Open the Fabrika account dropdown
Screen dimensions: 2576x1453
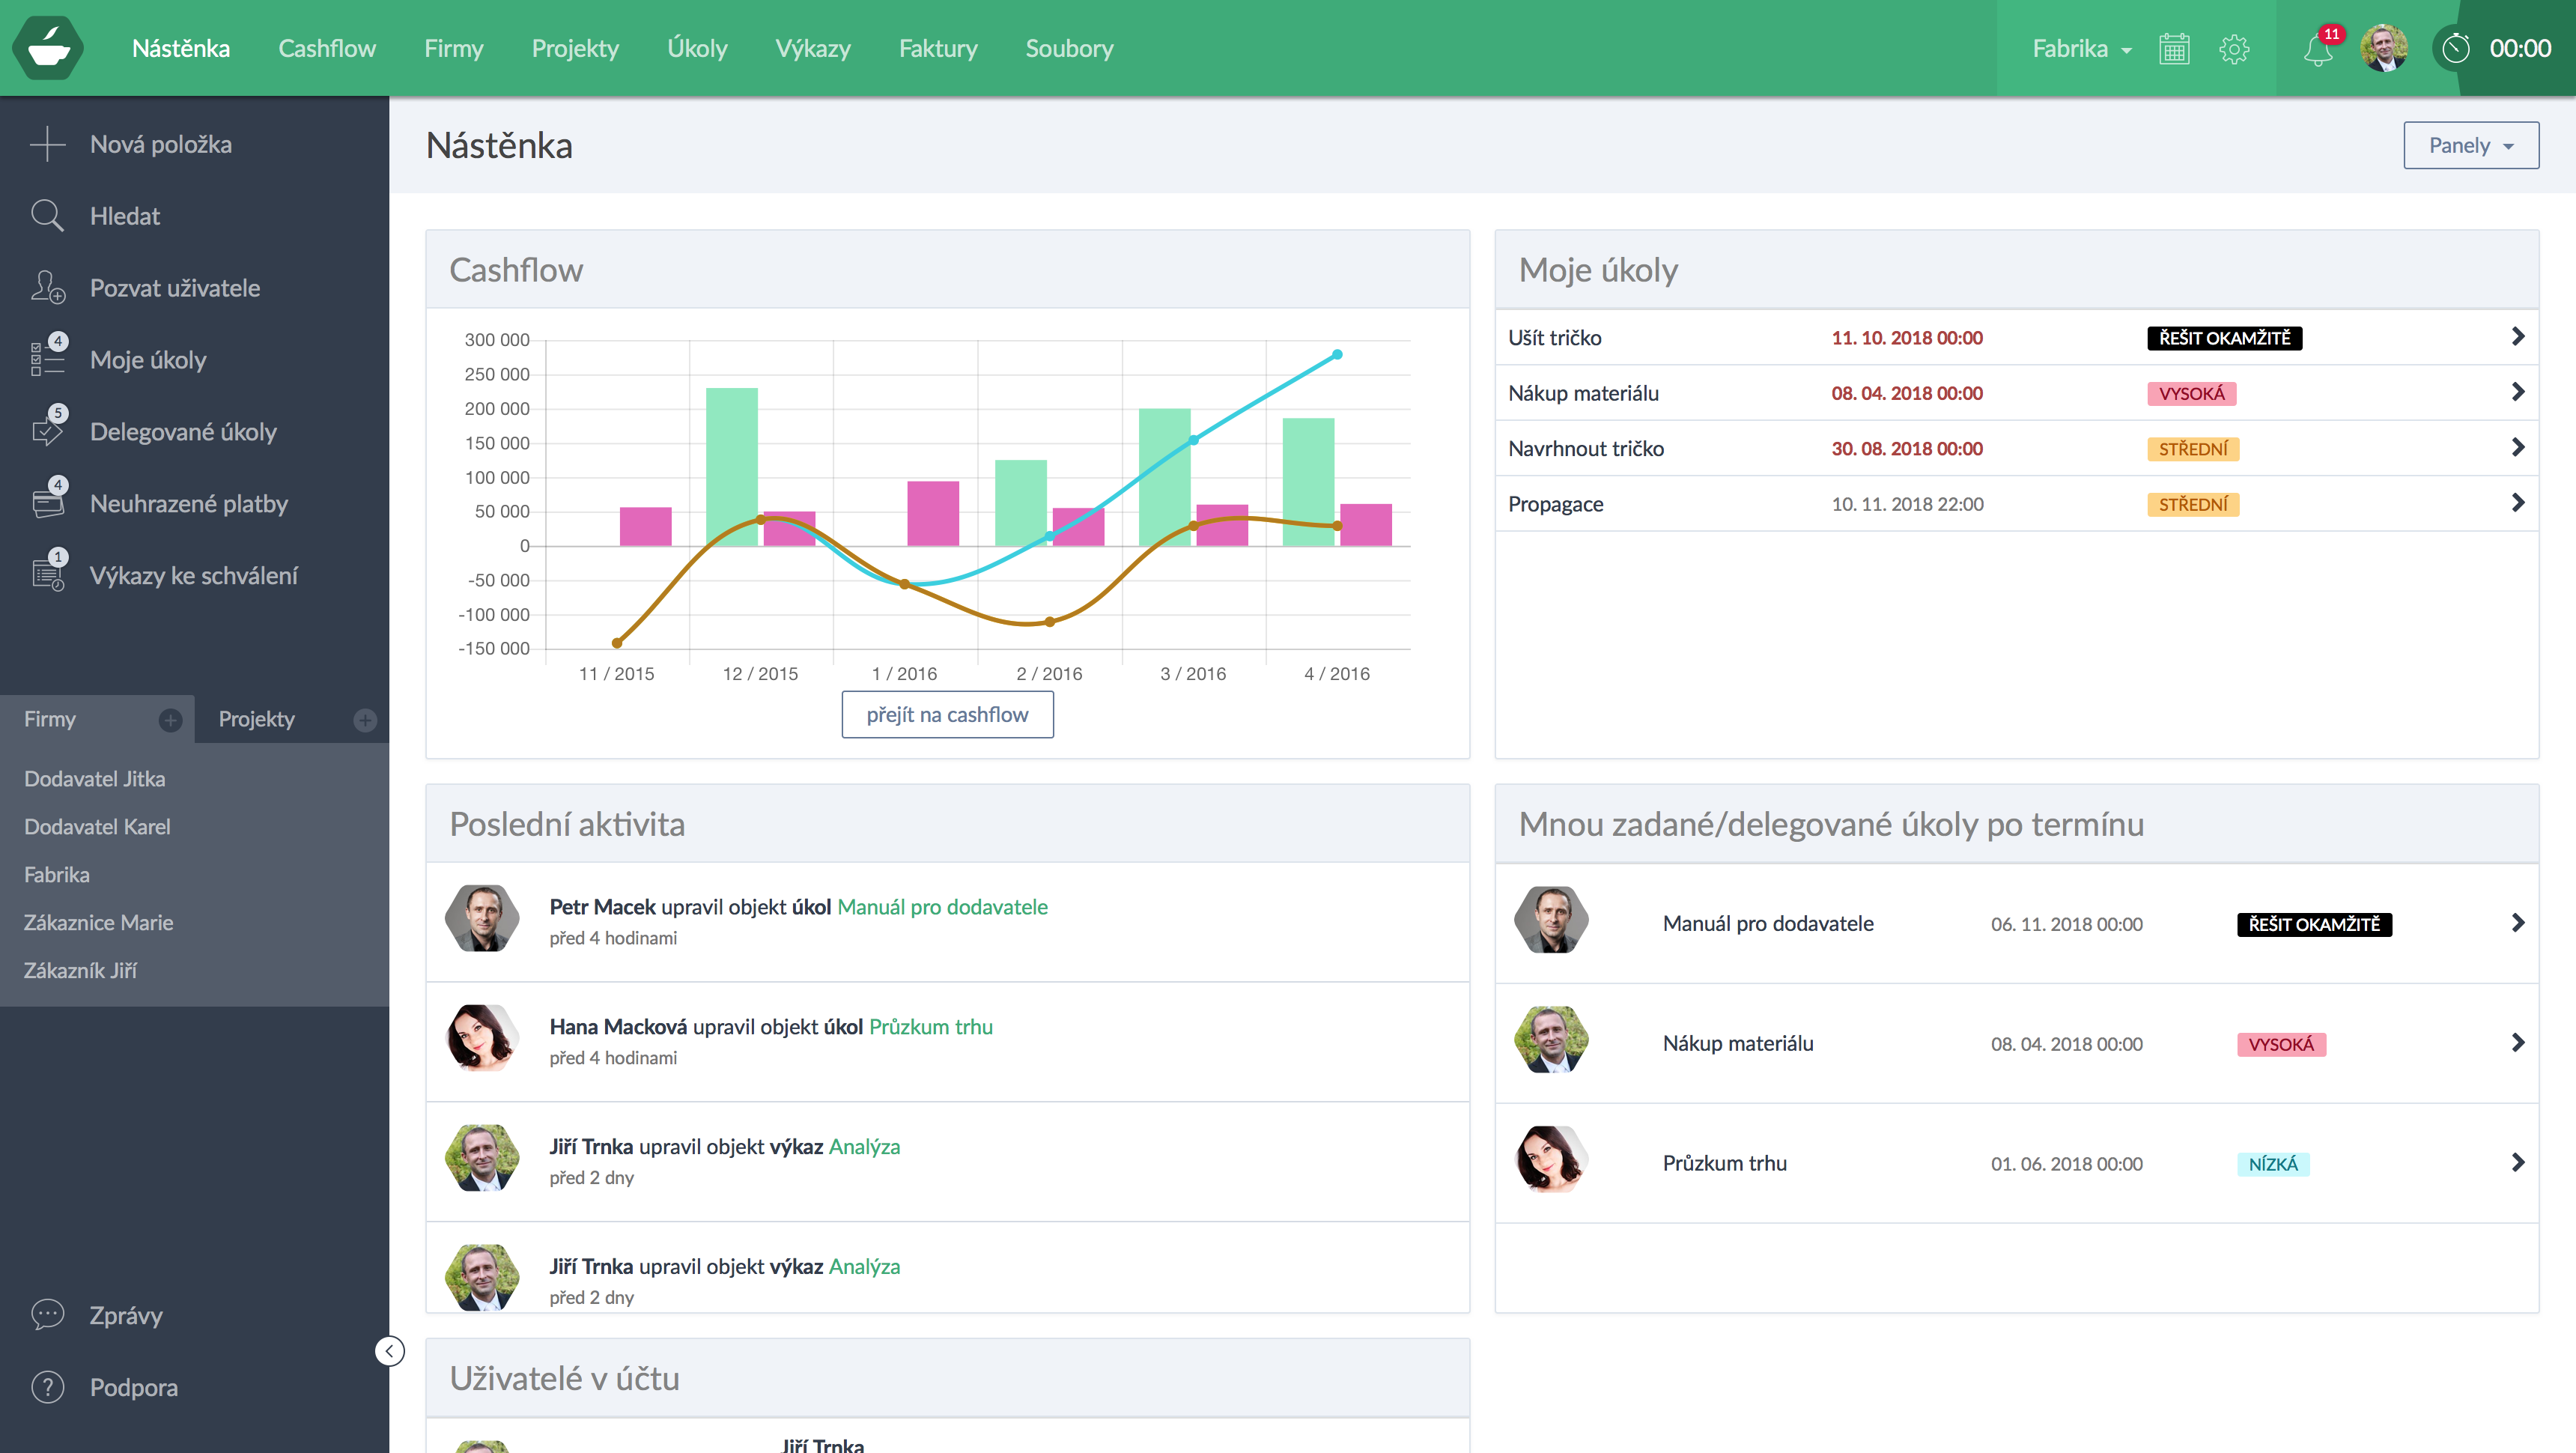point(2082,49)
